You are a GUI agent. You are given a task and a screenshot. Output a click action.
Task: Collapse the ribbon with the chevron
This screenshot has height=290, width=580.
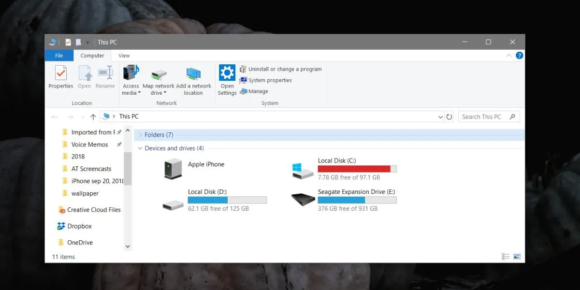(x=508, y=56)
